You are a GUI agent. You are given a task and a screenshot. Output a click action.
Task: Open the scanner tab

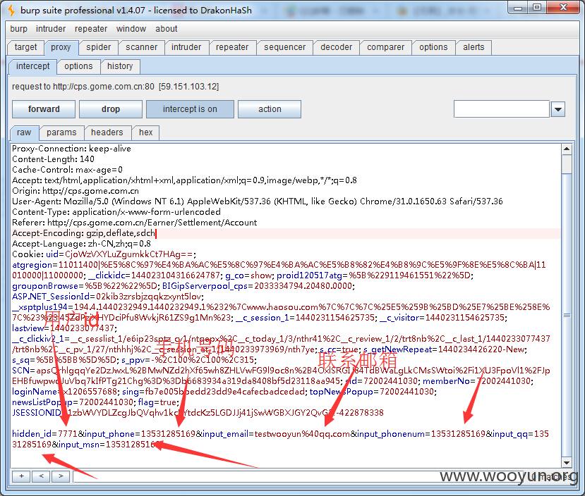[x=141, y=47]
